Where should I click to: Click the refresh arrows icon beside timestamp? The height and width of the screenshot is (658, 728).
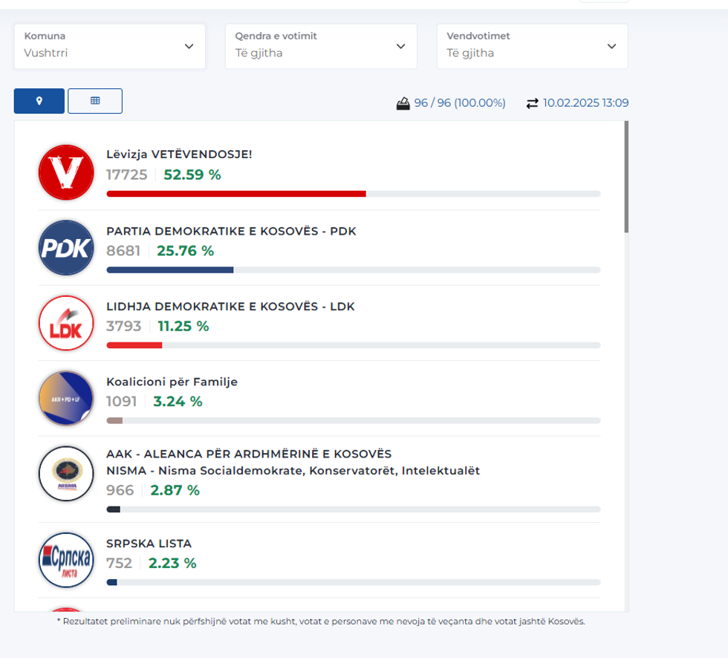point(532,103)
